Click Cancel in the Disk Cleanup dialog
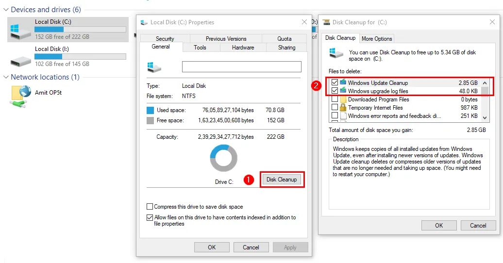 click(x=478, y=226)
